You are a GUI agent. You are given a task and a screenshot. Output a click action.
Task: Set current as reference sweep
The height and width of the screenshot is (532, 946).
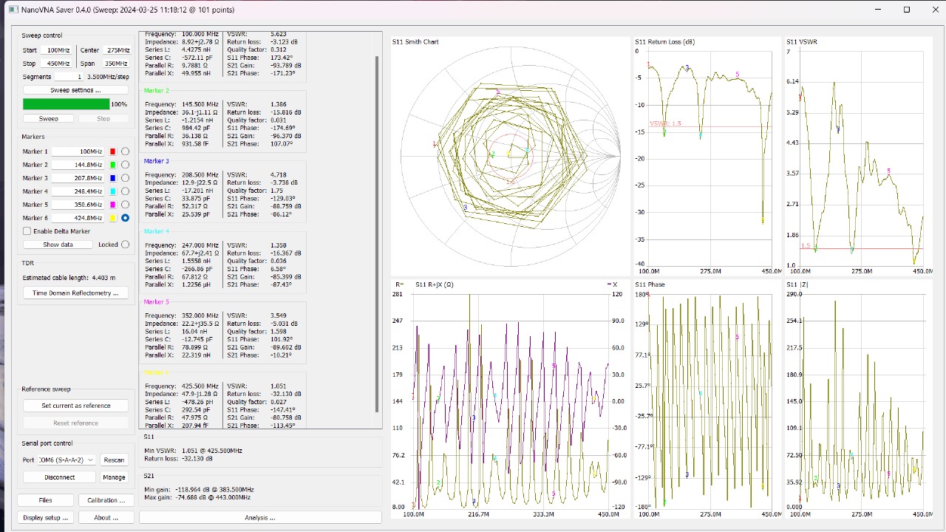(x=75, y=406)
